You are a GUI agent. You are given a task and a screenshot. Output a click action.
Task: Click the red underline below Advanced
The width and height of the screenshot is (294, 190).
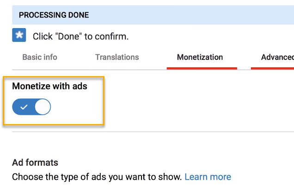click(273, 68)
